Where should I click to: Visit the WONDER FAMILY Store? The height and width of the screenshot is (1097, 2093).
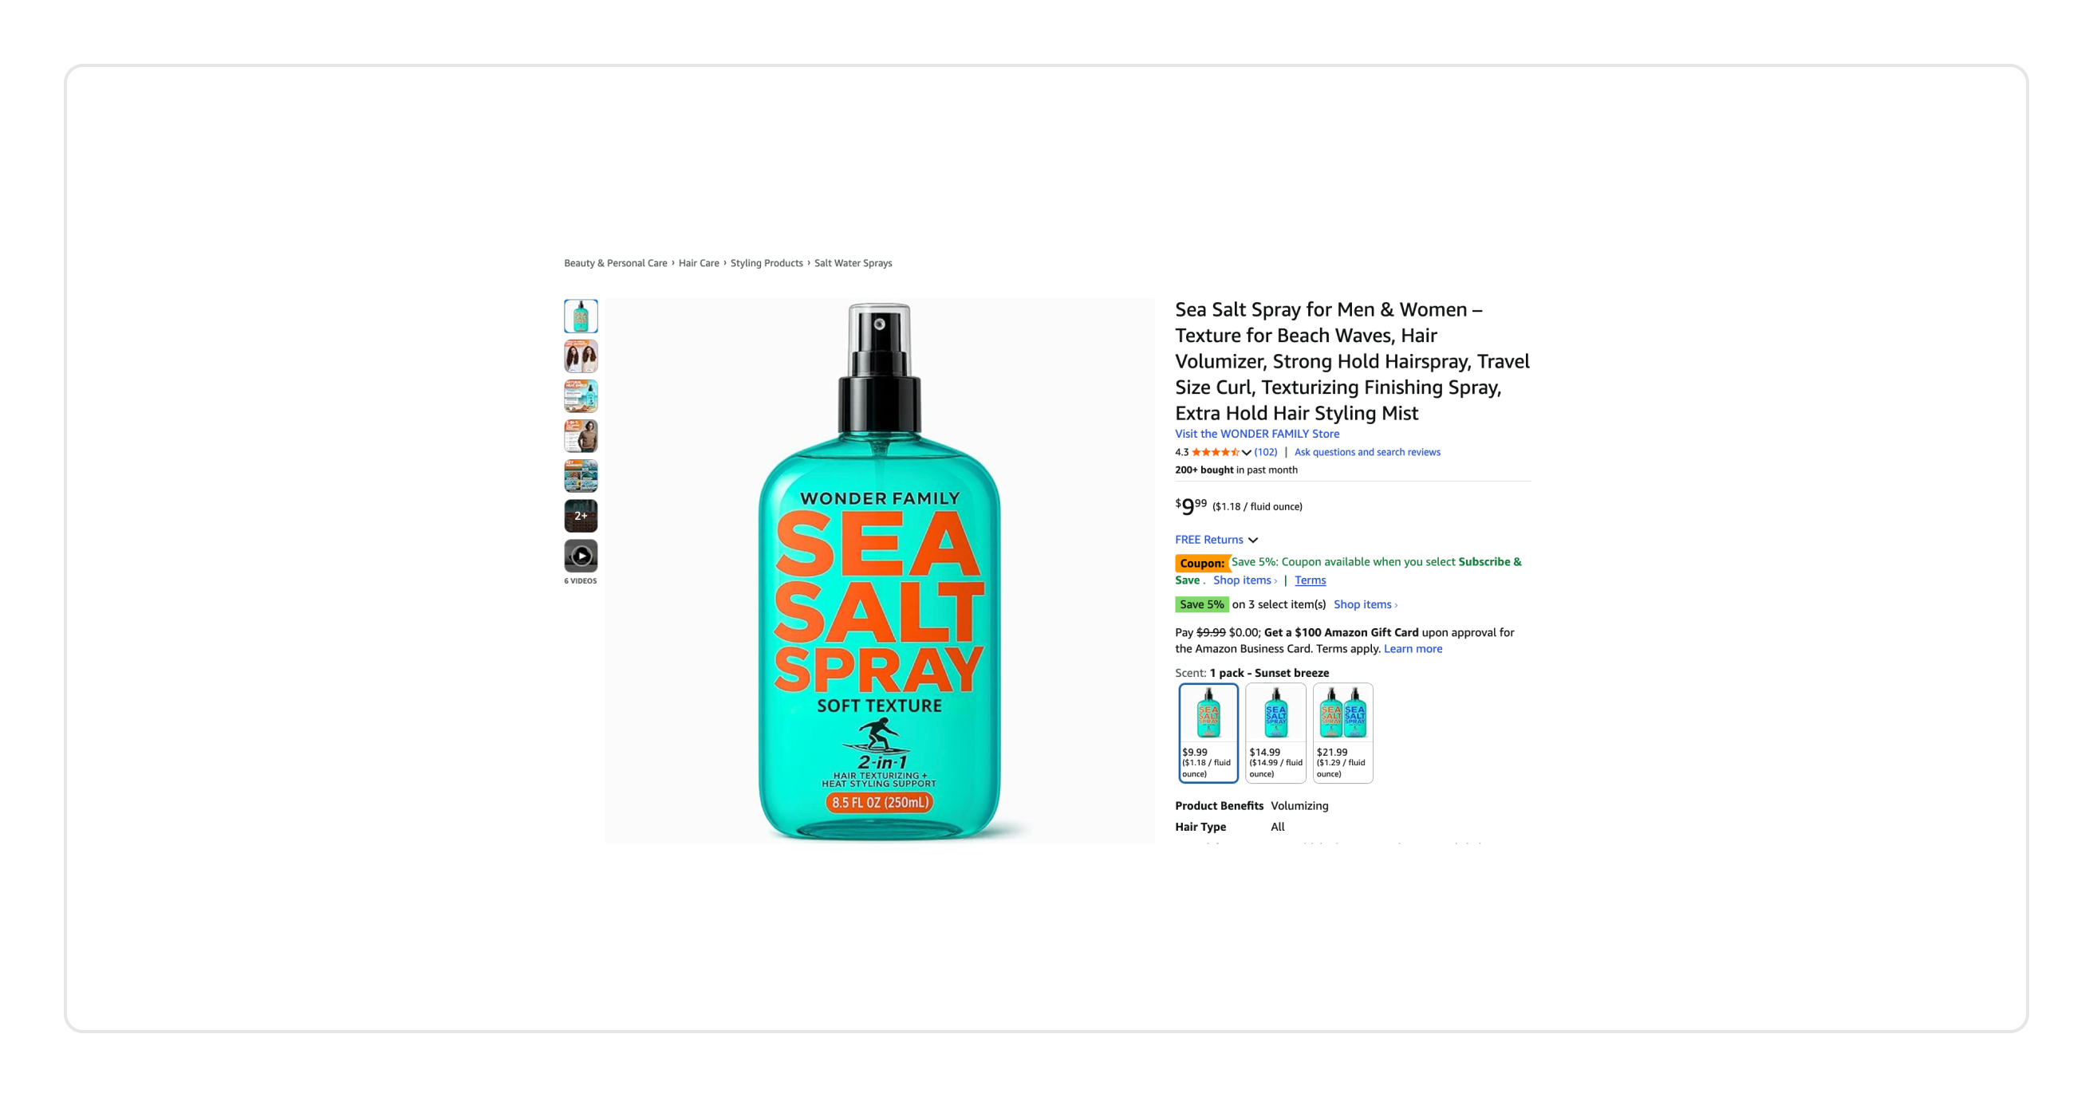(x=1257, y=434)
